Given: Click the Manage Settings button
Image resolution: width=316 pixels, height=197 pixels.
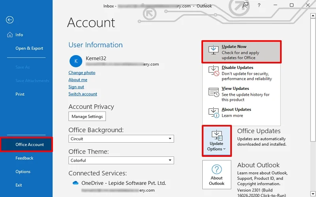Looking at the screenshot, I should click(87, 116).
